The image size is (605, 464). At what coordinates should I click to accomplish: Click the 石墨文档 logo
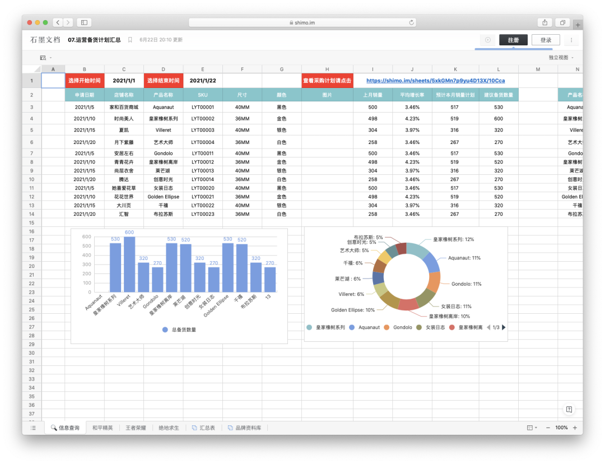coord(45,40)
